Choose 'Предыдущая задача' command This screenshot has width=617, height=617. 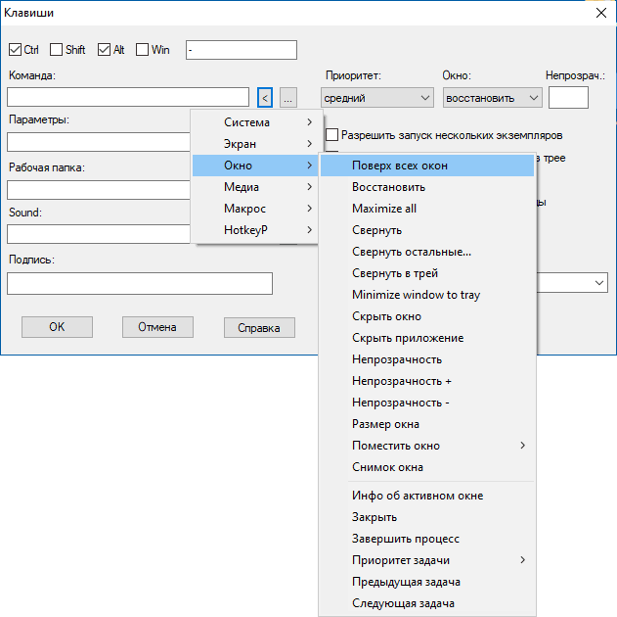tap(427, 582)
